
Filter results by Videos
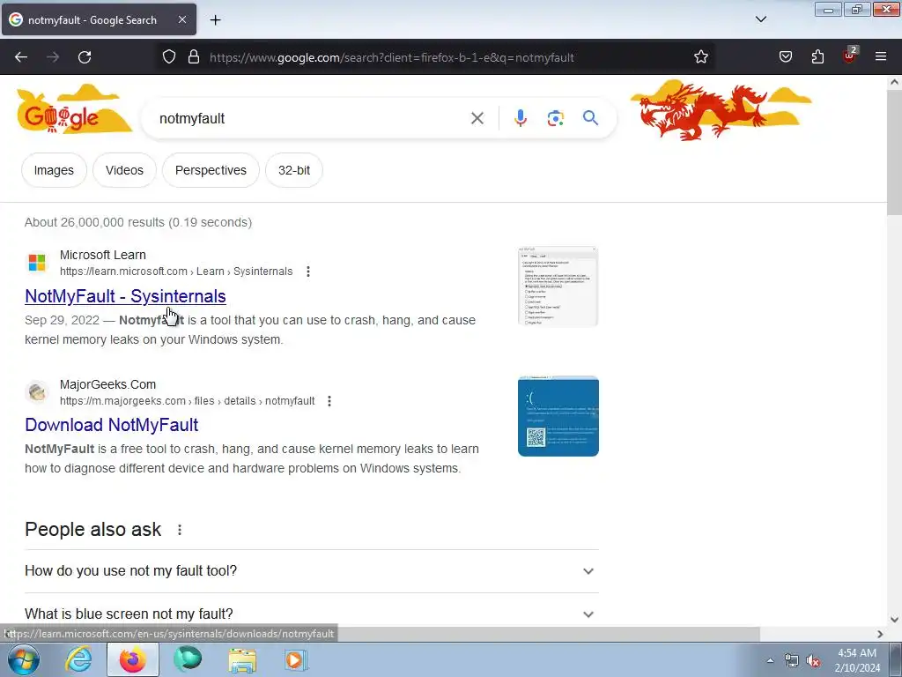pos(124,170)
